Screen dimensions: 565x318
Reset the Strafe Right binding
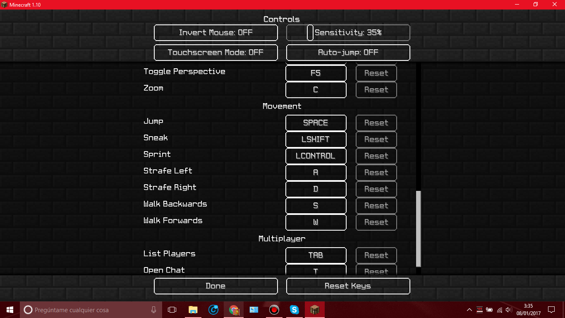click(376, 189)
